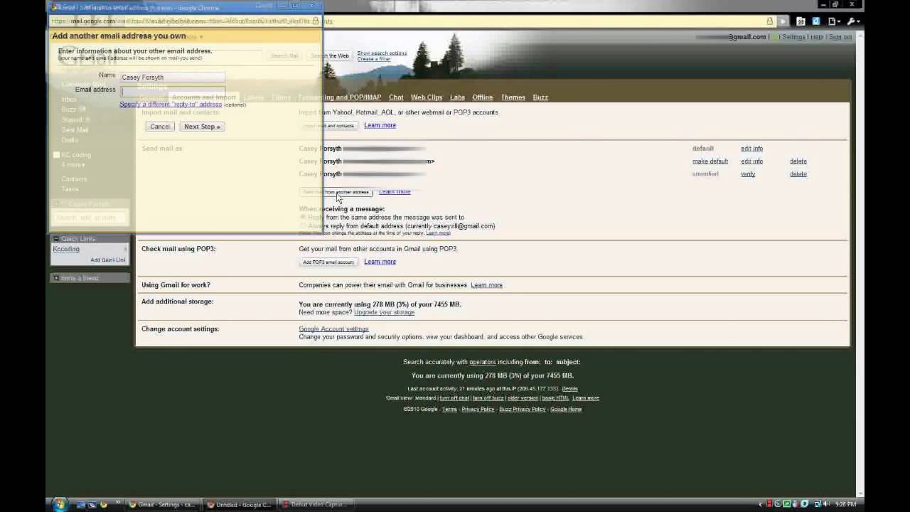This screenshot has width=910, height=512.
Task: Click Specify a different reply-to address link
Action: (171, 105)
